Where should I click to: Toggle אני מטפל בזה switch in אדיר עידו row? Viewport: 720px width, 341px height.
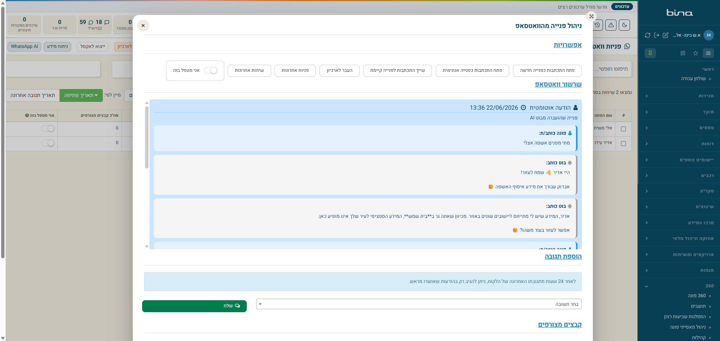coord(48,143)
